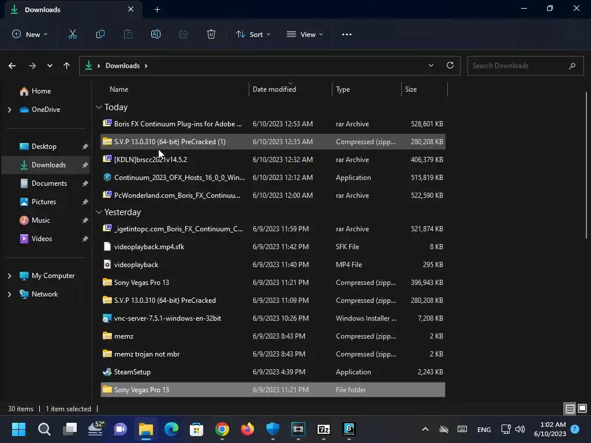This screenshot has height=443, width=591.
Task: Select Boris FX Continuum Plug-ins rar file
Action: point(273,124)
